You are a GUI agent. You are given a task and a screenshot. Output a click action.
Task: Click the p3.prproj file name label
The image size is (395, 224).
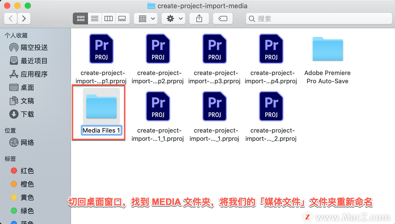[x=214, y=77]
